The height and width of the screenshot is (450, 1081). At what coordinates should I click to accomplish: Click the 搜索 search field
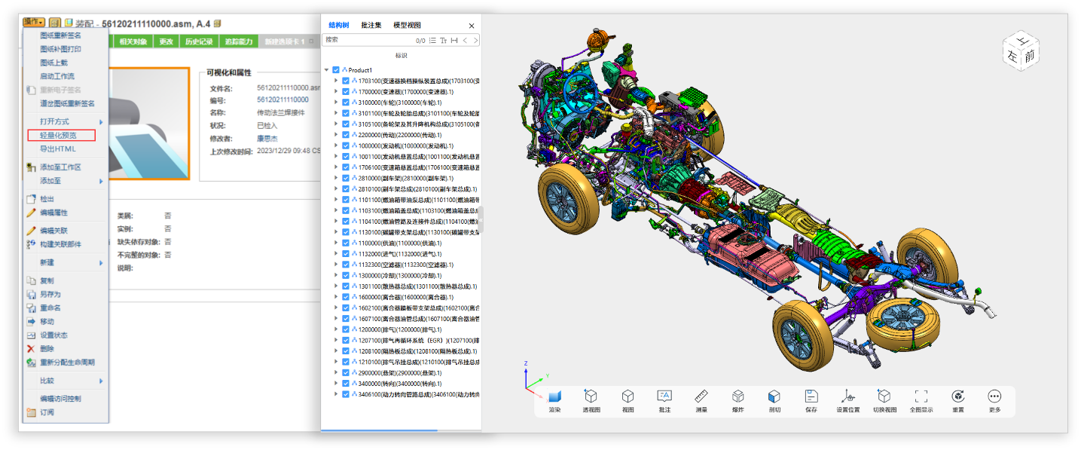point(368,40)
